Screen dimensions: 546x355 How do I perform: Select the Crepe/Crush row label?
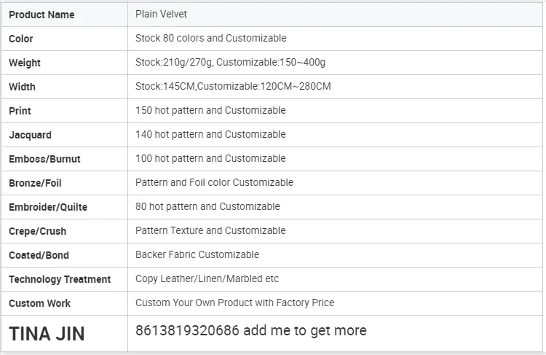[37, 231]
